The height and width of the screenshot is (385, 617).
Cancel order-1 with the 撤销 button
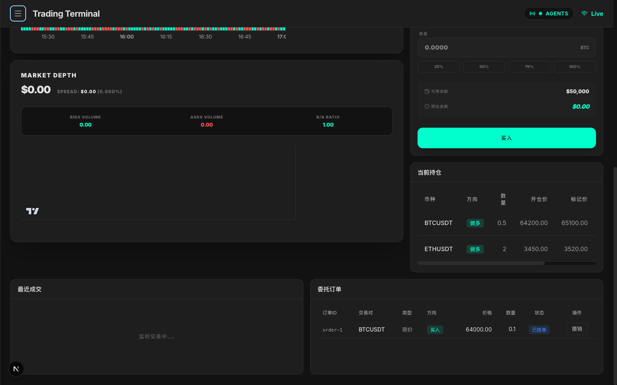pos(577,329)
